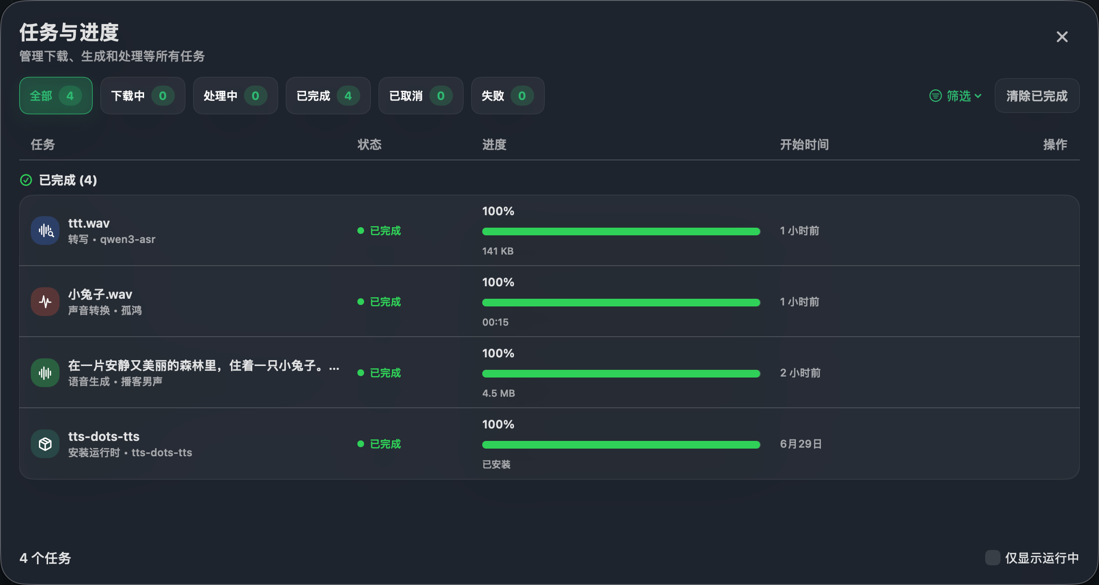Image resolution: width=1099 pixels, height=585 pixels.
Task: Collapse the 已完成 (4) group header
Action: 59,180
